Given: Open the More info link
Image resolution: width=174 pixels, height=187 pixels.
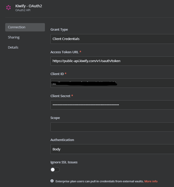Looking at the screenshot, I should 151,181.
